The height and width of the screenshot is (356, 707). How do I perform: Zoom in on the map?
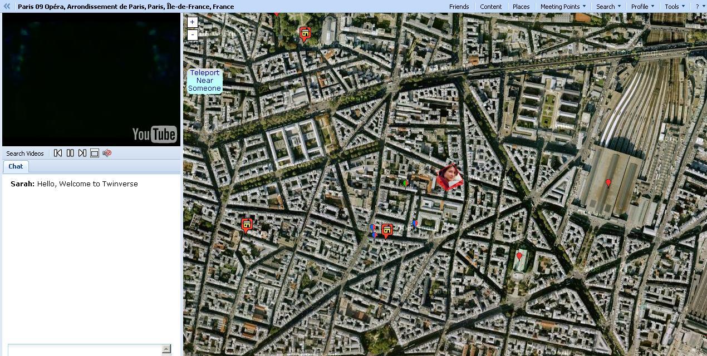pyautogui.click(x=192, y=22)
